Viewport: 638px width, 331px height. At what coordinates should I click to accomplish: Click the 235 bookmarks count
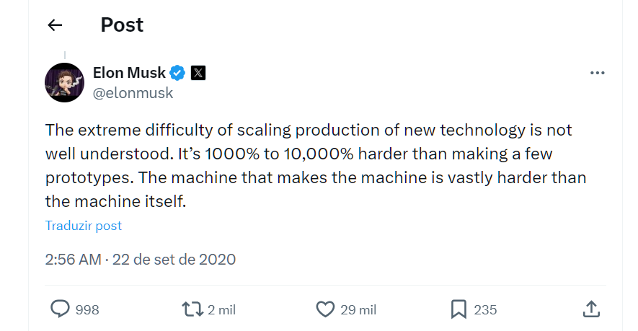tap(485, 310)
